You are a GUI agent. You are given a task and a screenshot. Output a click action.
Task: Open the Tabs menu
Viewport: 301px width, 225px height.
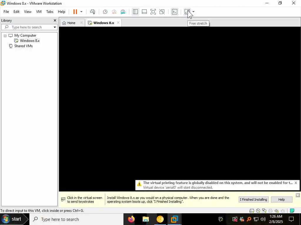[x=50, y=12]
